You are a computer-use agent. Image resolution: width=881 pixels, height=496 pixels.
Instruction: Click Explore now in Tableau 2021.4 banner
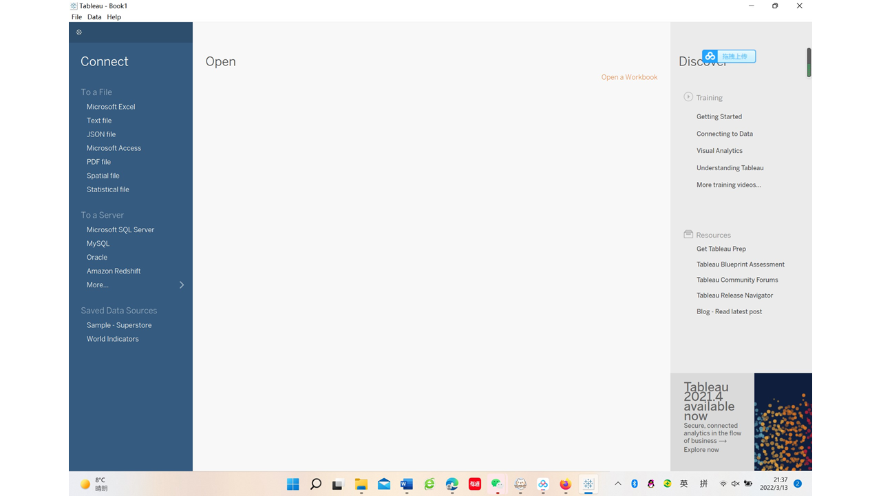pos(701,450)
